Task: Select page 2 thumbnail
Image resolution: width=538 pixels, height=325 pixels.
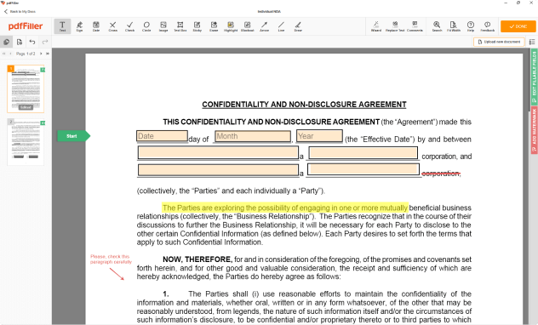Action: click(26, 142)
